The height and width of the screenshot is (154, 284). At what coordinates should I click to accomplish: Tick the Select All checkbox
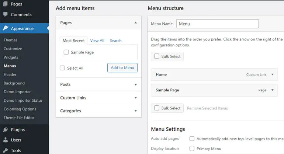62,68
